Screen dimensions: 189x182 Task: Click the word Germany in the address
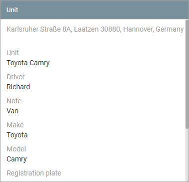coord(169,30)
